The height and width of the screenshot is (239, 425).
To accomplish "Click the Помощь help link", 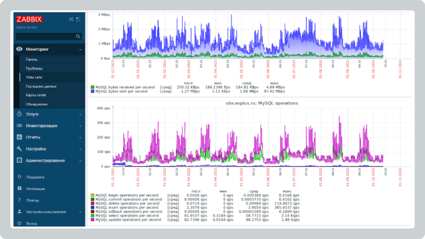I will click(x=32, y=200).
